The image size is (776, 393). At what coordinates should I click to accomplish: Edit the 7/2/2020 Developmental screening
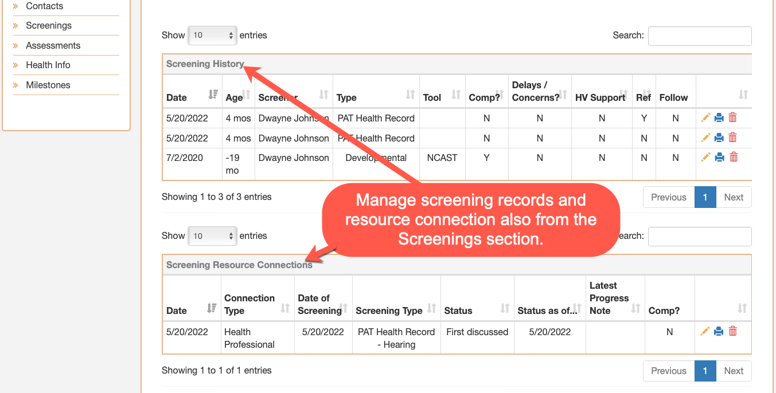pyautogui.click(x=705, y=157)
